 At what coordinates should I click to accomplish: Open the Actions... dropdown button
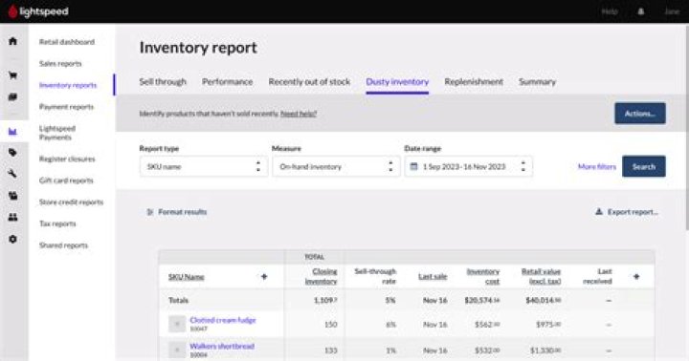point(640,114)
